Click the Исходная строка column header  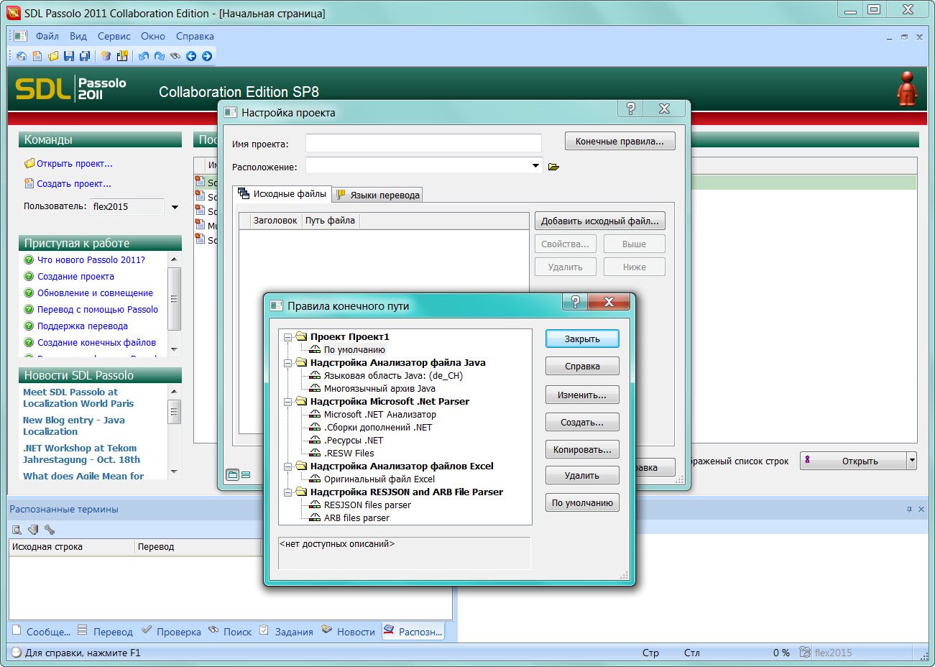72,547
